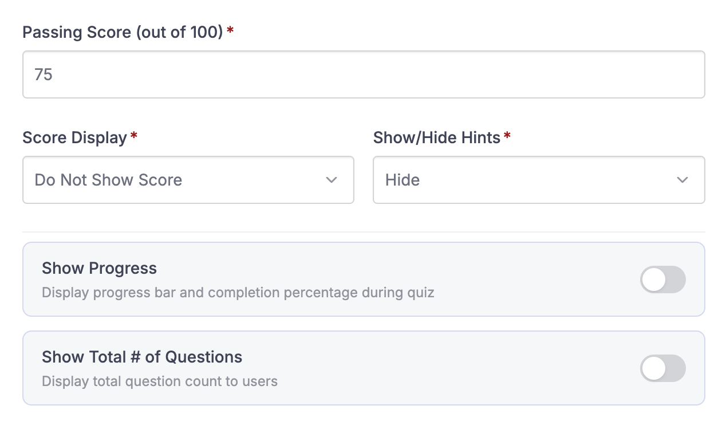
Task: Click the 'Hide' selected value text
Action: click(403, 180)
